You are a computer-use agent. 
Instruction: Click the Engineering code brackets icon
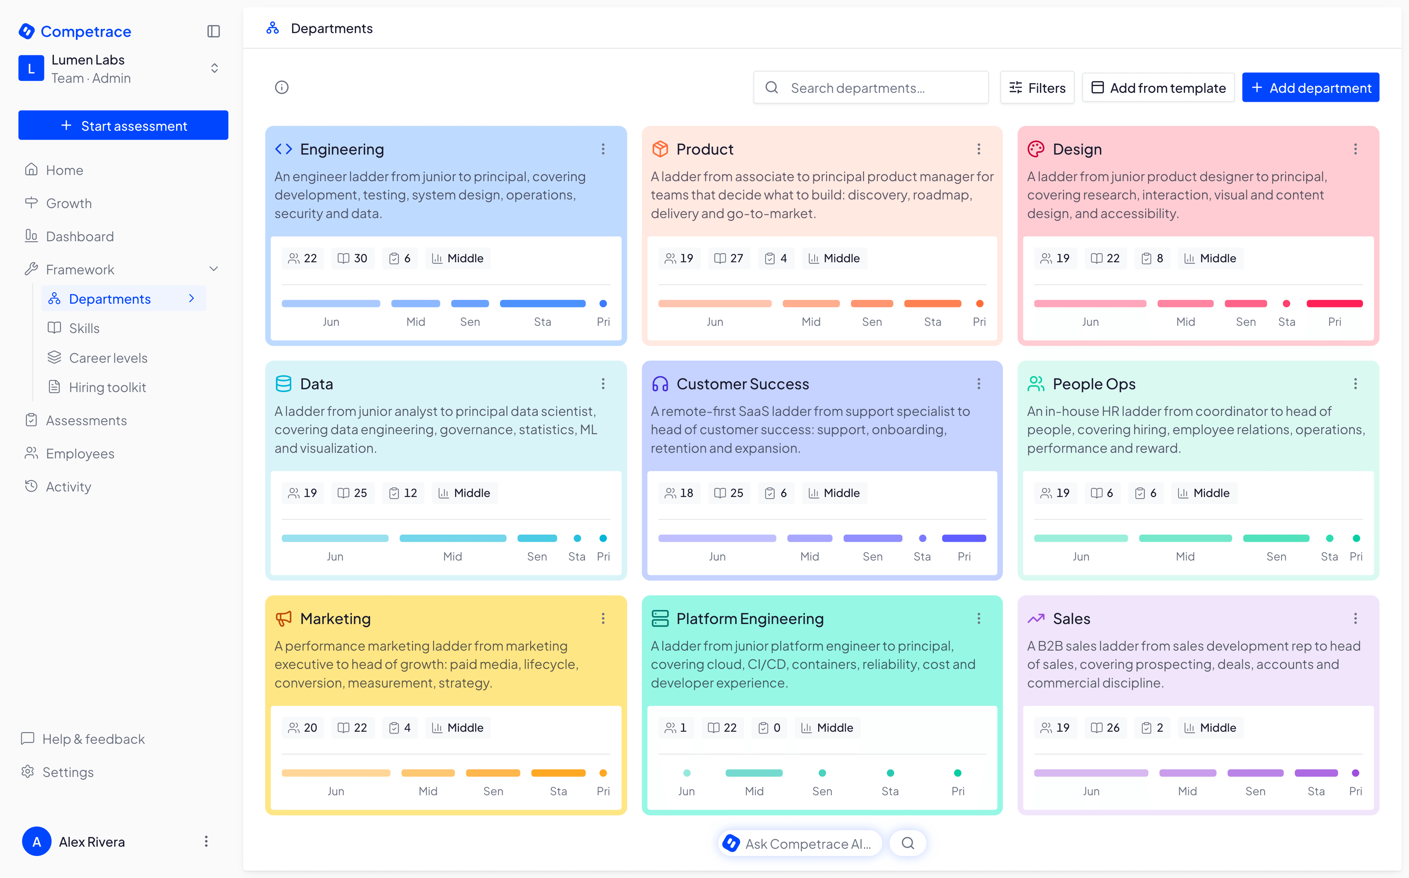coord(283,149)
